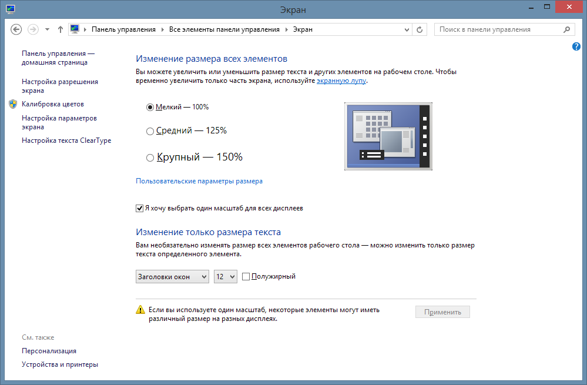Screen dimensions: 587x385
Task: Expand the arrow before Панель управления breadcrumb
Action: [x=85, y=29]
